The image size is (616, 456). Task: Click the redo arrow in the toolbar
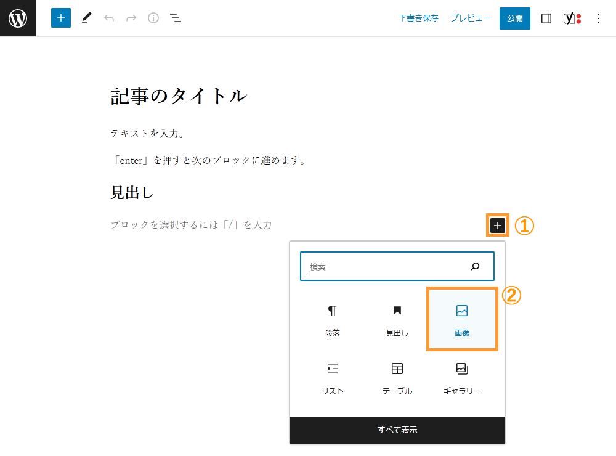click(x=131, y=18)
